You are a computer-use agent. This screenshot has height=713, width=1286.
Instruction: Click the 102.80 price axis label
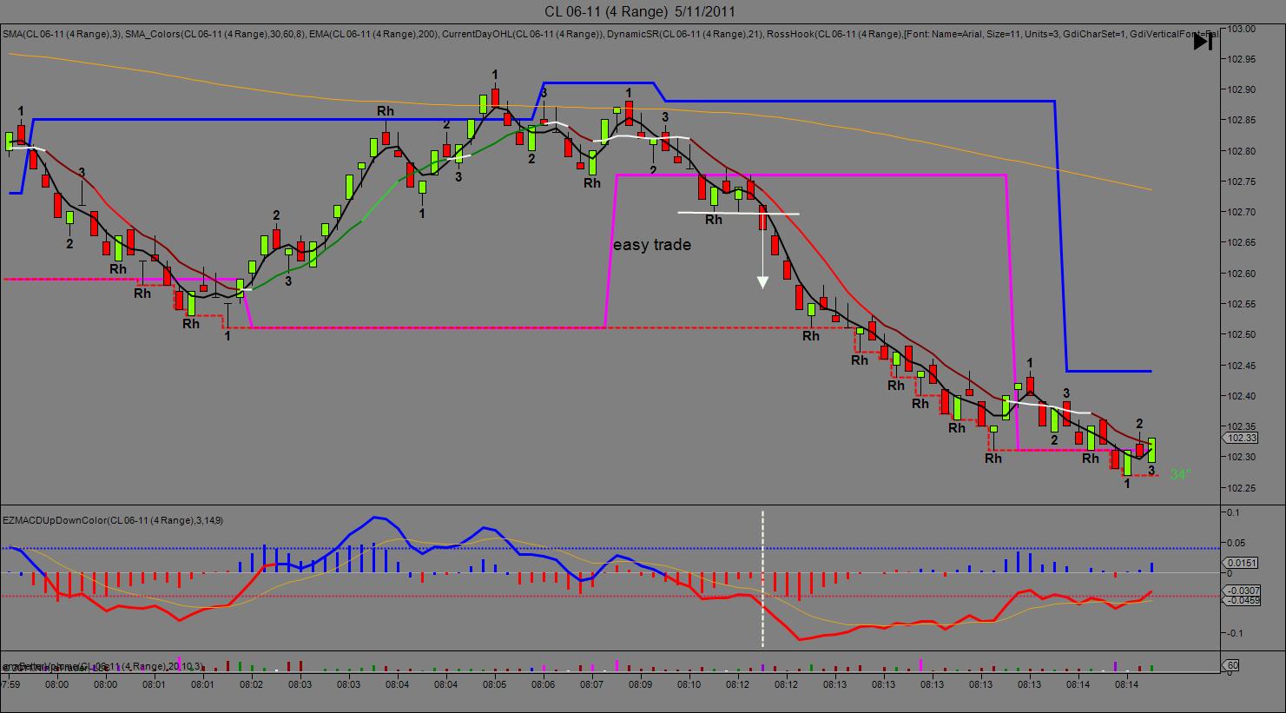1243,151
